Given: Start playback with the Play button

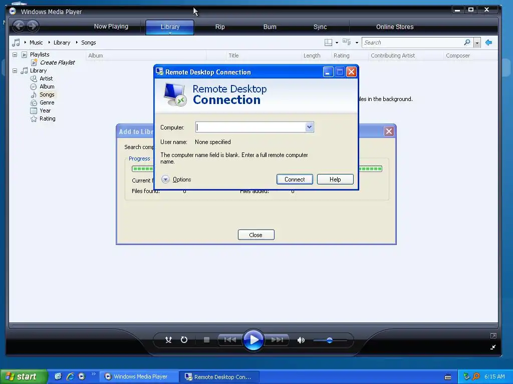Looking at the screenshot, I should pos(253,340).
